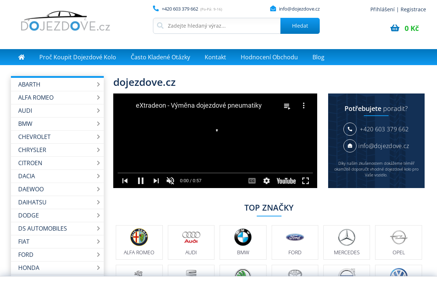The image size is (437, 291).
Task: Open video more options menu
Action: coord(304,105)
